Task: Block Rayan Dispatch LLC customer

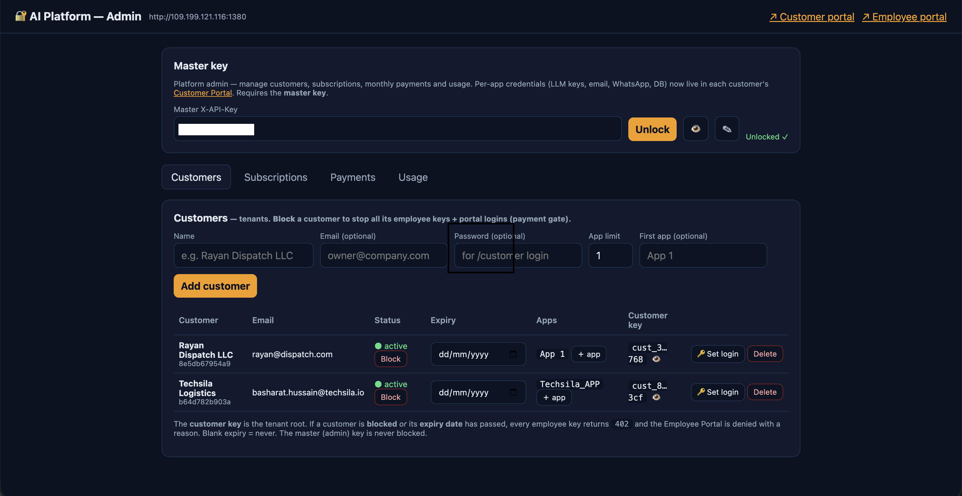Action: click(x=391, y=359)
